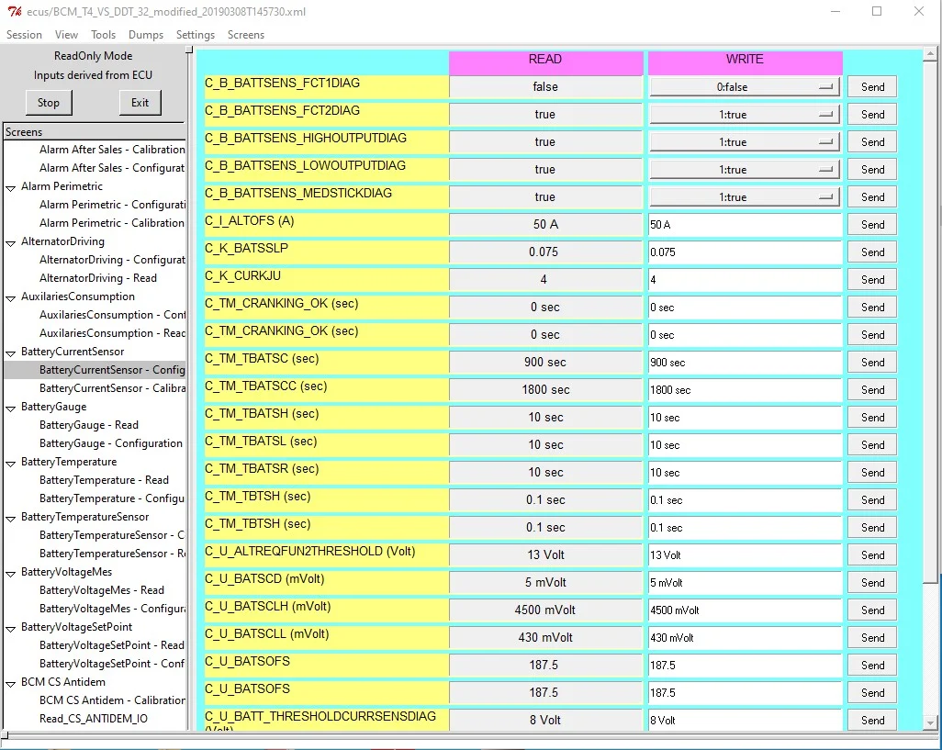Viewport: 942px width, 750px height.
Task: Collapse the BatteryCurrentSensor tree node
Action: (11, 352)
